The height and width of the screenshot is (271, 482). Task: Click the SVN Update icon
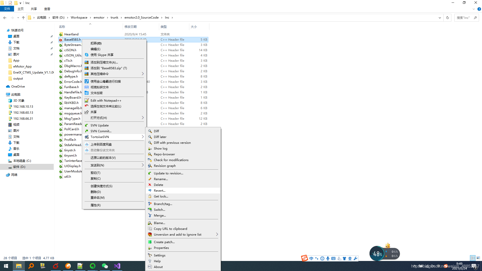point(87,125)
